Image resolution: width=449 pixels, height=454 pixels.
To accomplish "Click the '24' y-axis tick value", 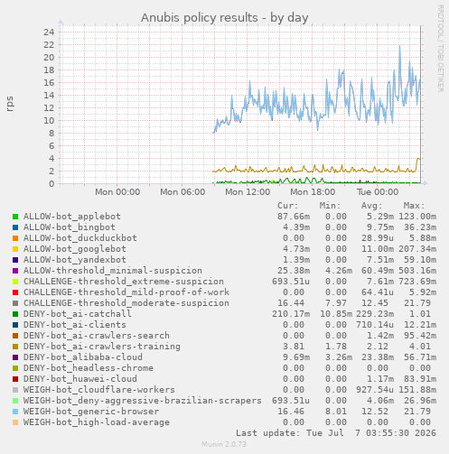I will point(49,32).
